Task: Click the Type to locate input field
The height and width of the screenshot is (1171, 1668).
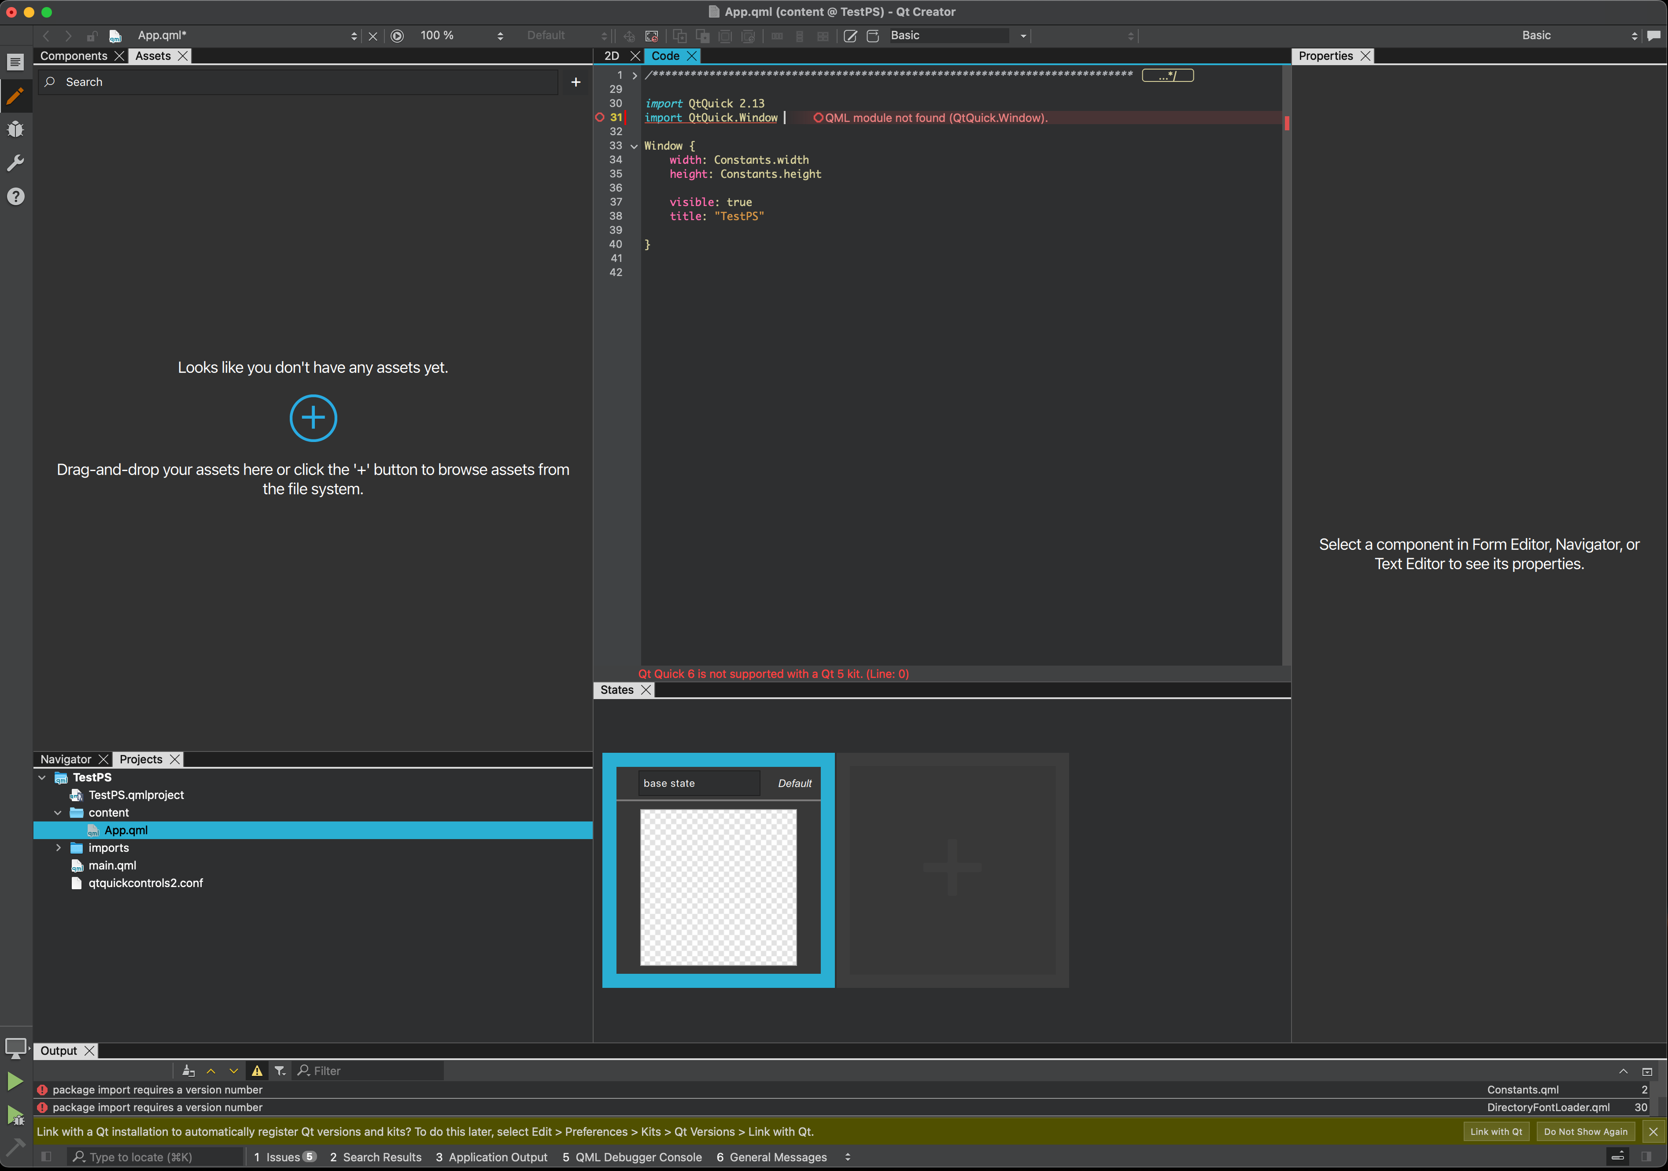Action: [156, 1156]
